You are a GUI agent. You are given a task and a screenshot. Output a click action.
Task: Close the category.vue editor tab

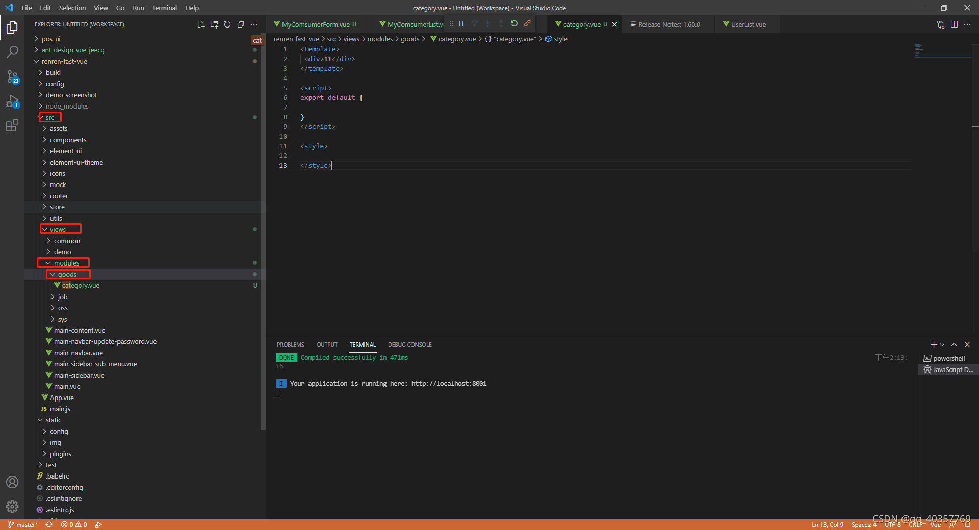click(614, 24)
